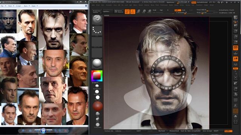
Task: Toggle Draw mode in top shelf
Action: click(x=133, y=12)
